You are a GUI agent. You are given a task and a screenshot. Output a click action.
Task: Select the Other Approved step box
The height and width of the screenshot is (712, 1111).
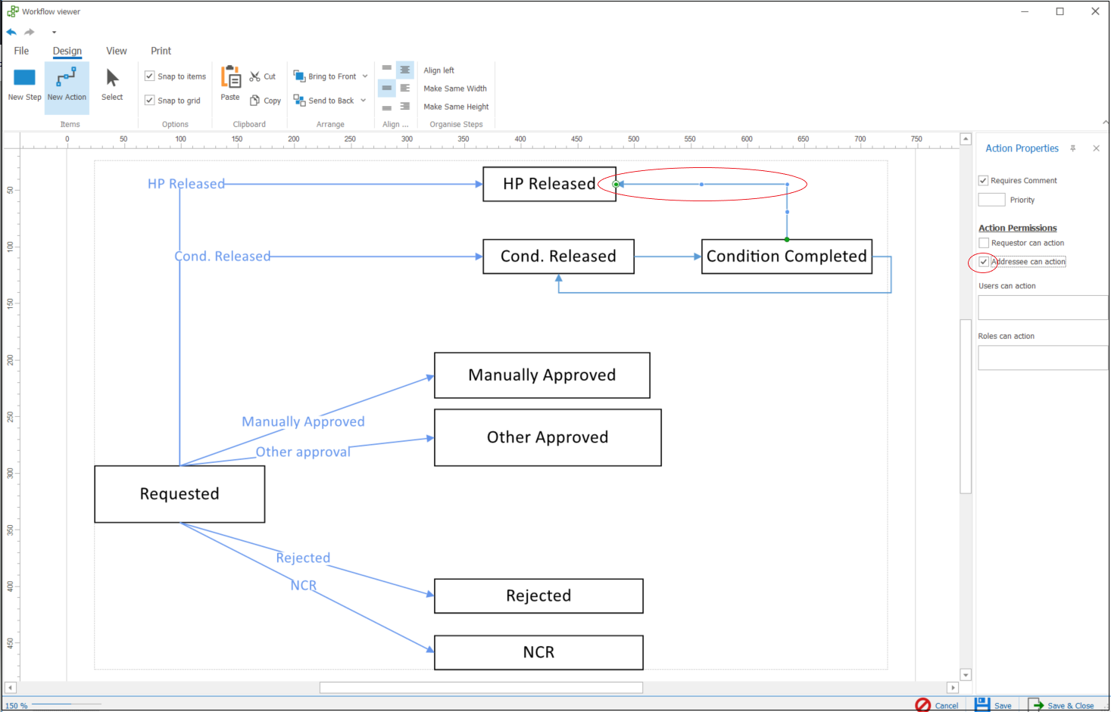click(x=548, y=437)
